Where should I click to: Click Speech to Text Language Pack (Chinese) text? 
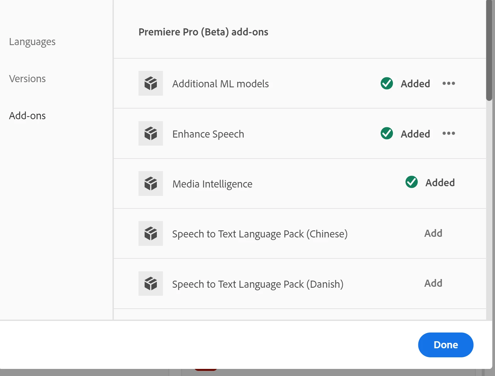point(260,234)
